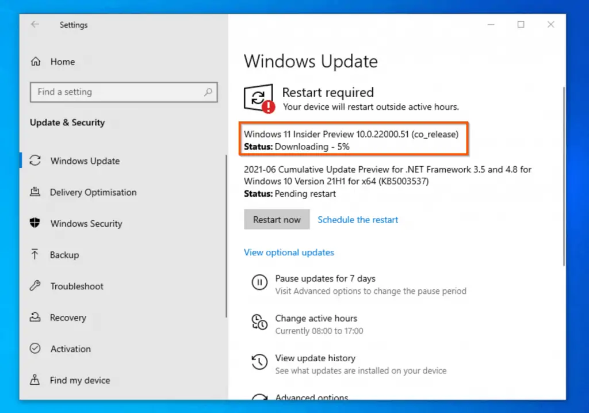
Task: Click Currently 08:00 to 17:00 text
Action: [x=319, y=331]
